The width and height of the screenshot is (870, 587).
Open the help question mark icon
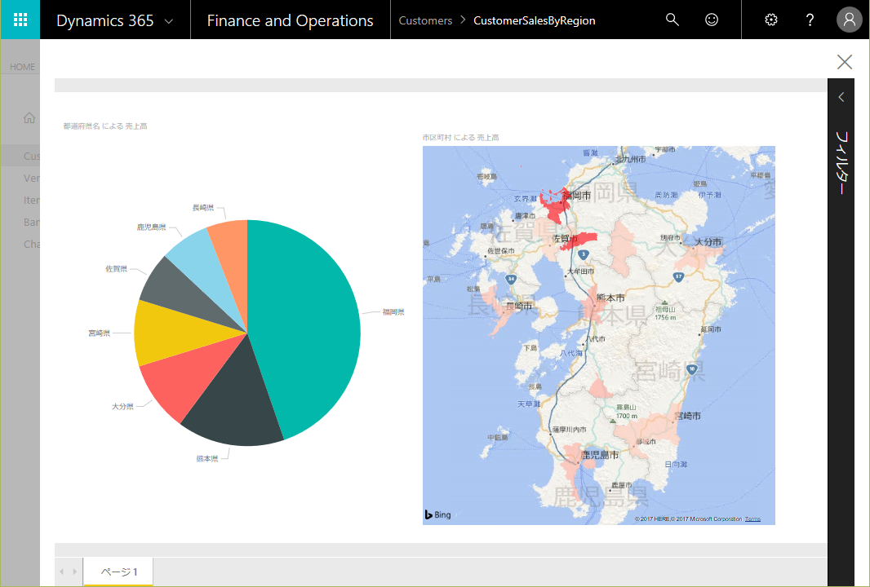coord(810,20)
